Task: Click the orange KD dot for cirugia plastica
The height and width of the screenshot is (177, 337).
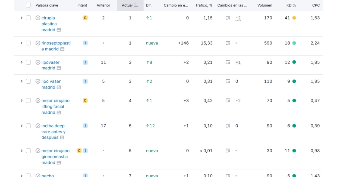Action: pyautogui.click(x=294, y=18)
